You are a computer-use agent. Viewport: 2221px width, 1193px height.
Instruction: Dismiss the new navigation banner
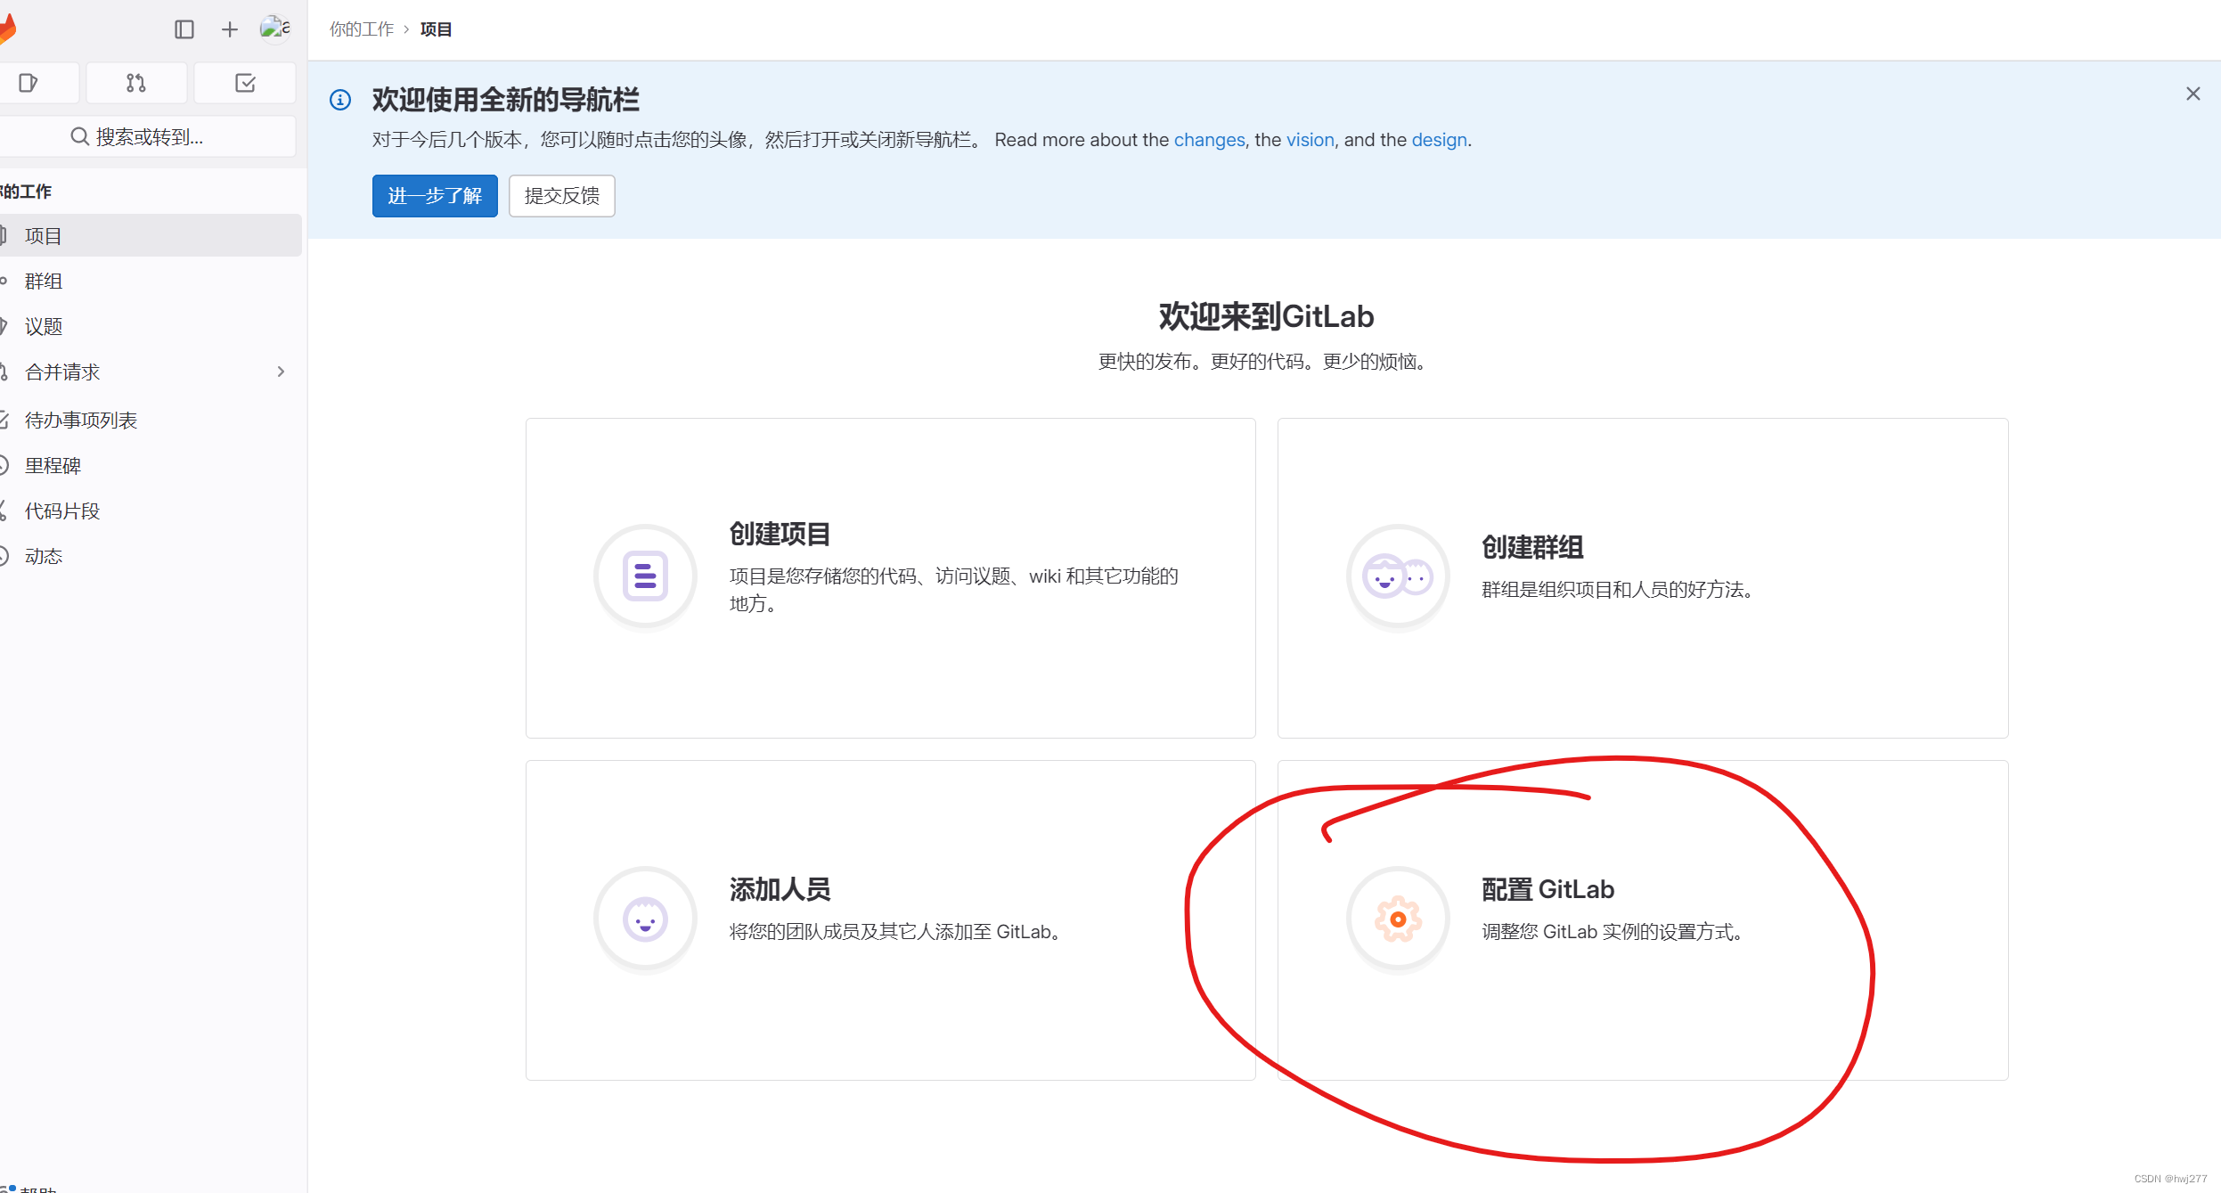tap(2192, 94)
